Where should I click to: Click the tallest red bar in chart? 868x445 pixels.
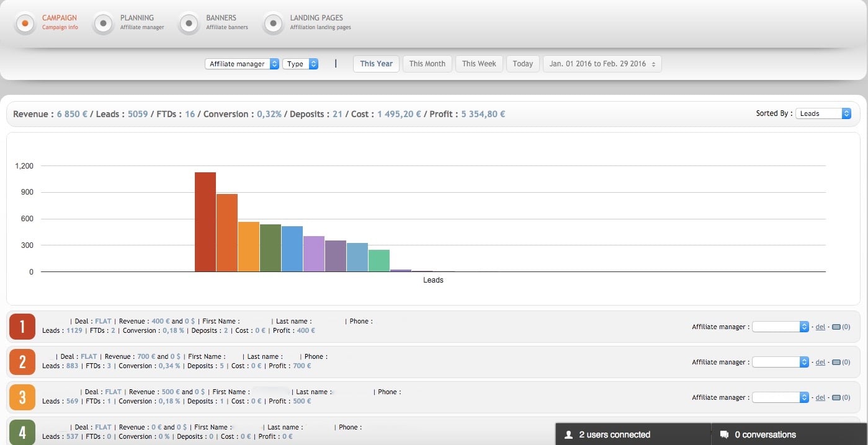point(205,222)
